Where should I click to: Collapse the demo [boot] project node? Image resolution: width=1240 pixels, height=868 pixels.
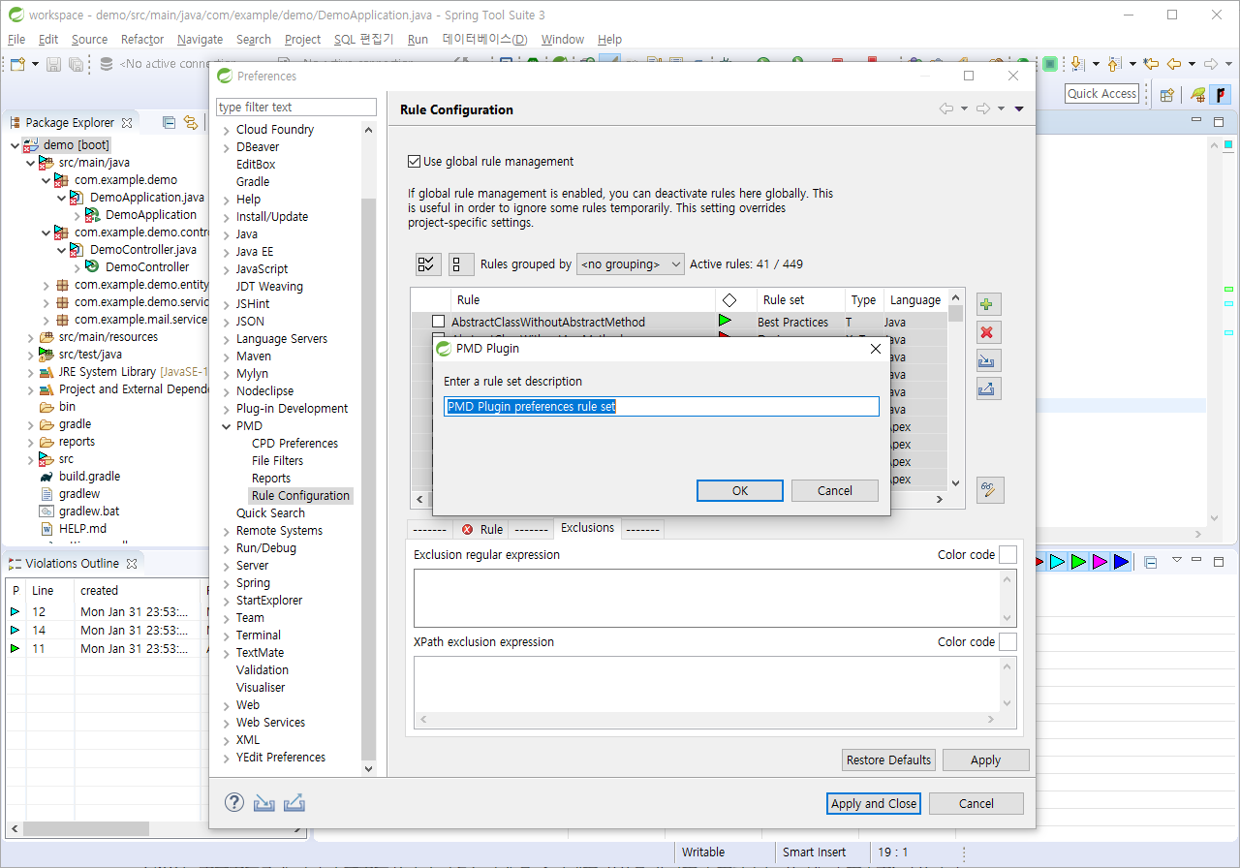coord(15,145)
